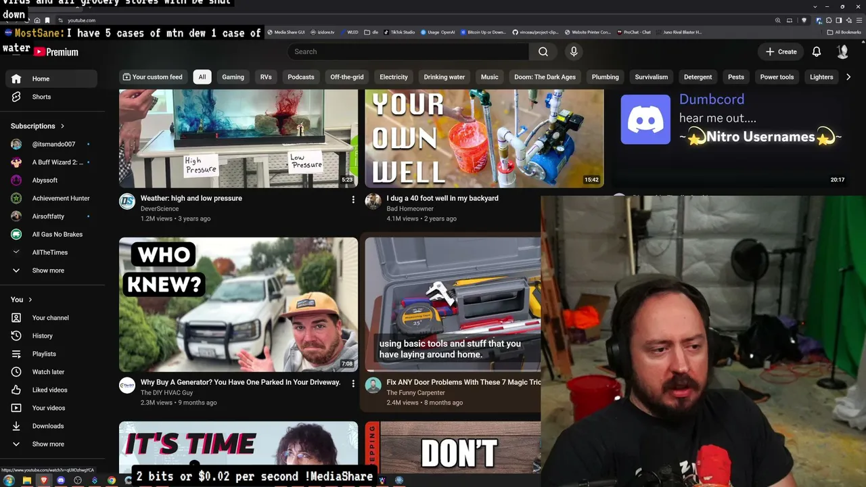Select the Drinking water filter chip

point(445,77)
